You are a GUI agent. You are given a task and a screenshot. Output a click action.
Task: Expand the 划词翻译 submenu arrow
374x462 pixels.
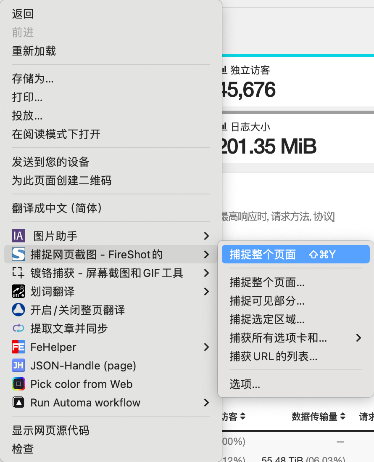(x=206, y=292)
